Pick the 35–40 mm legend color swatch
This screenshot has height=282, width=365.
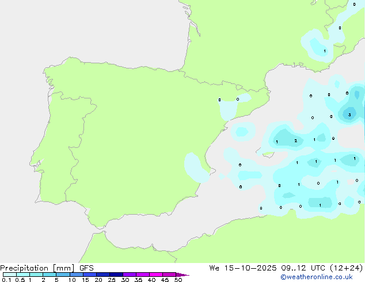(x=143, y=275)
